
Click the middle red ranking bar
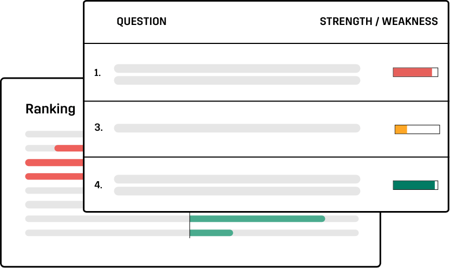pyautogui.click(x=54, y=163)
